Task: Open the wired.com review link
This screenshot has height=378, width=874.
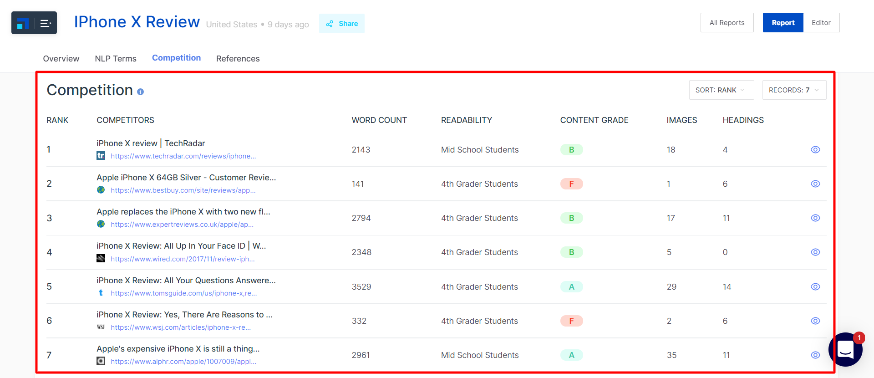Action: pyautogui.click(x=183, y=259)
